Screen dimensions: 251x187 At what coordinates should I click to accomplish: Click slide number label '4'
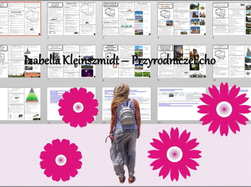158,38
